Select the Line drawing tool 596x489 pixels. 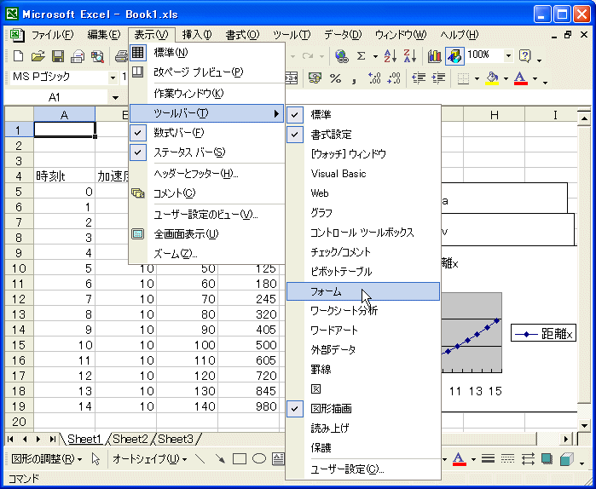[x=200, y=459]
